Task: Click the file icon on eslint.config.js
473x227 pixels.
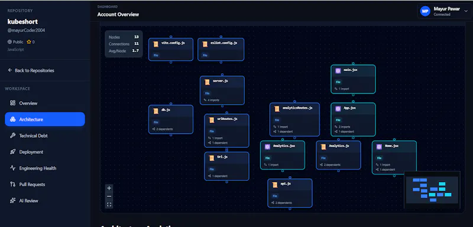Action: point(205,44)
